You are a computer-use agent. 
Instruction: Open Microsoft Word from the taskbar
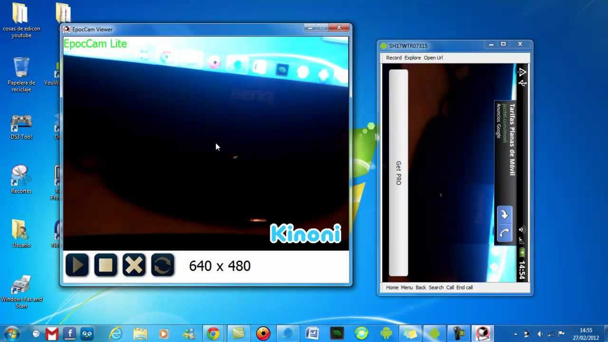312,334
